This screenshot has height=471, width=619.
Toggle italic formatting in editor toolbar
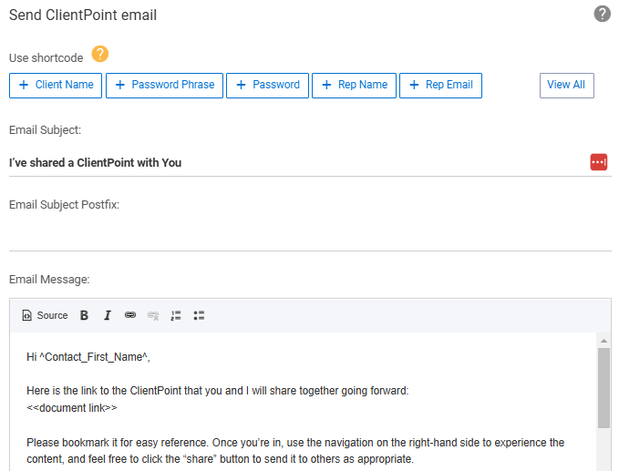click(x=107, y=315)
